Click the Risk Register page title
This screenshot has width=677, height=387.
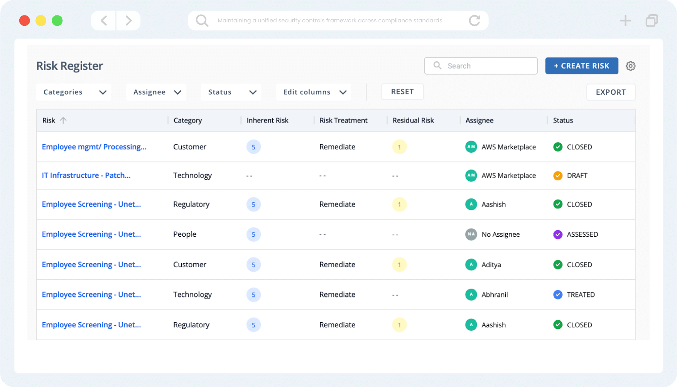69,66
